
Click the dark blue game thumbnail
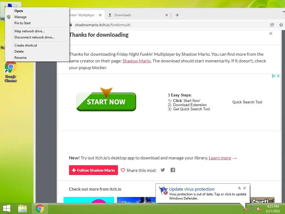tap(136, 200)
